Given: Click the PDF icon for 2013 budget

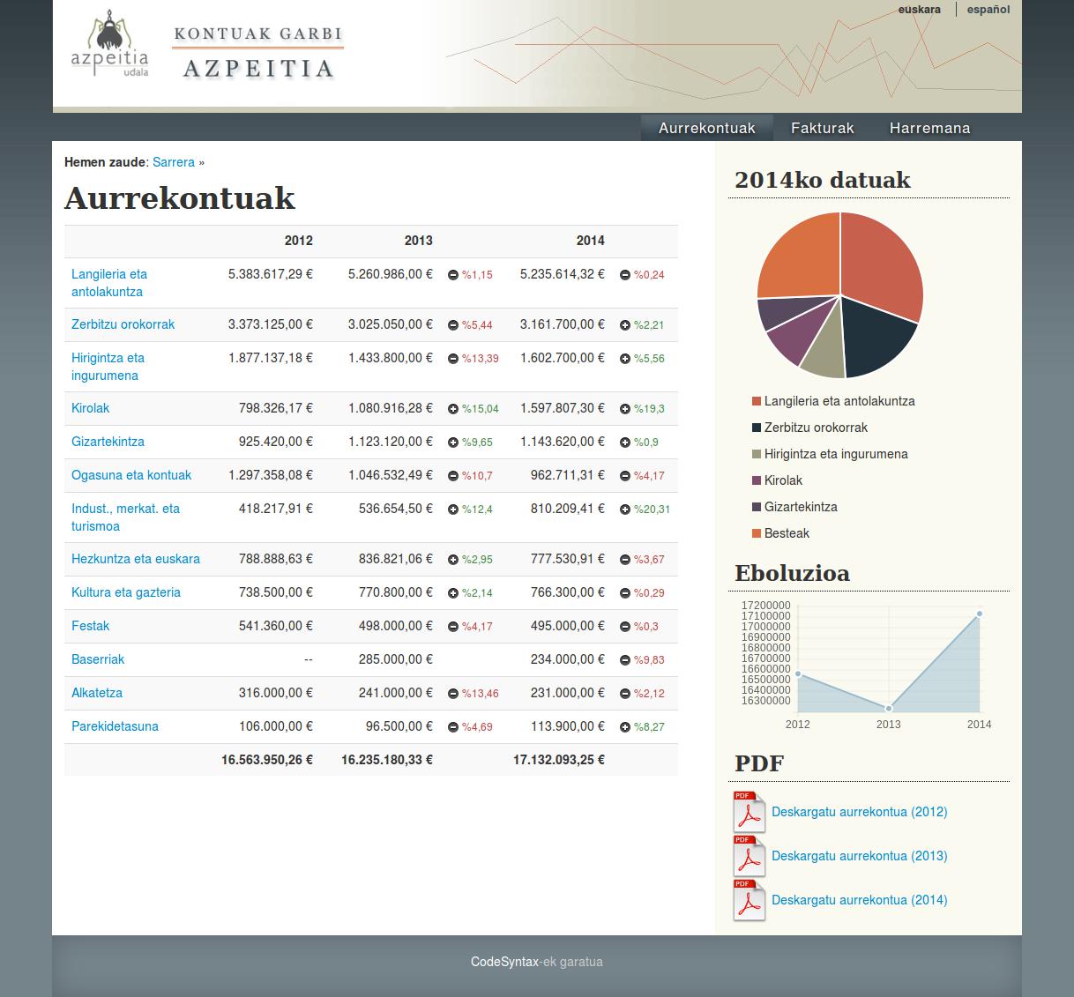Looking at the screenshot, I should point(749,856).
